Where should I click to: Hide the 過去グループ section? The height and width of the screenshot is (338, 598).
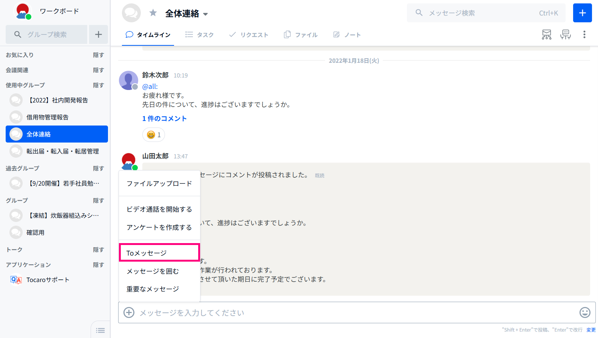tap(99, 168)
